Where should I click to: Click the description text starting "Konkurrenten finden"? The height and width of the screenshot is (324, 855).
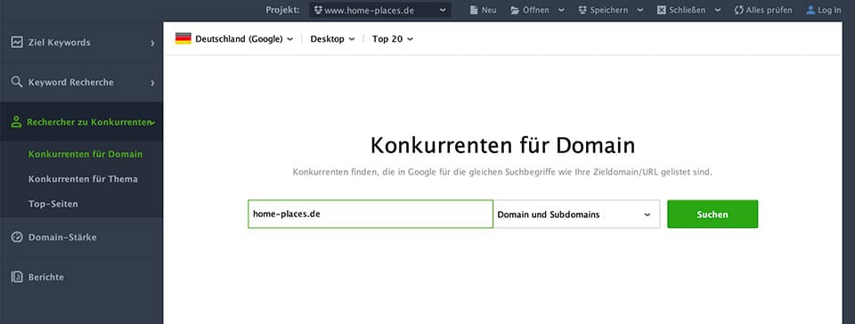coord(502,172)
